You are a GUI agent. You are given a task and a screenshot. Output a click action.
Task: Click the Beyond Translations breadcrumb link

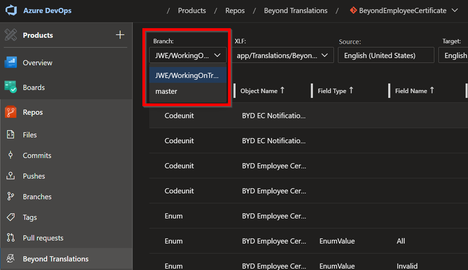click(296, 10)
